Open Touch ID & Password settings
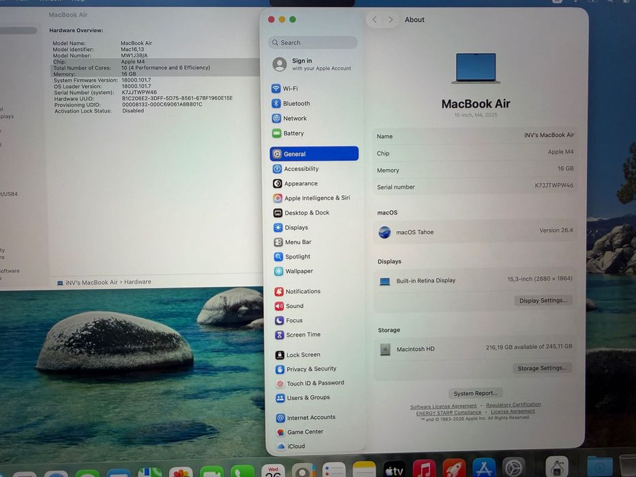 [310, 383]
